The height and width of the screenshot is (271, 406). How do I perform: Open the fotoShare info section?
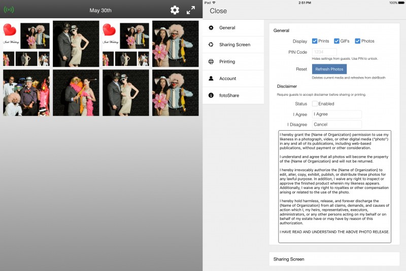click(x=233, y=95)
